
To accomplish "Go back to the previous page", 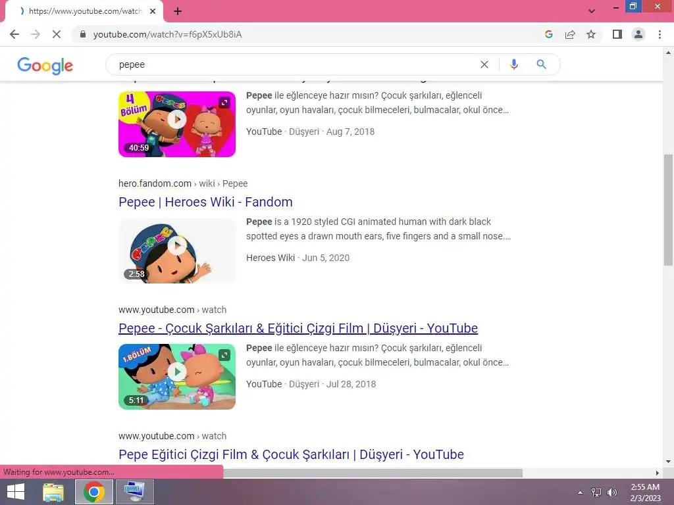I will 14,34.
